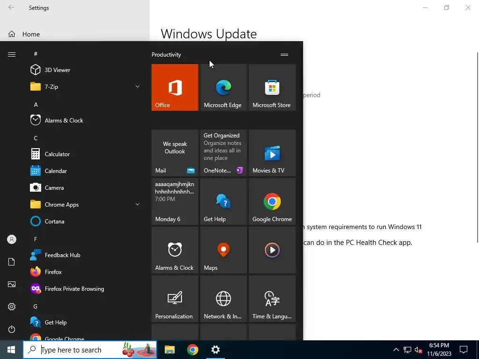
Task: Open Pictures from the Start sidebar
Action: [12, 284]
